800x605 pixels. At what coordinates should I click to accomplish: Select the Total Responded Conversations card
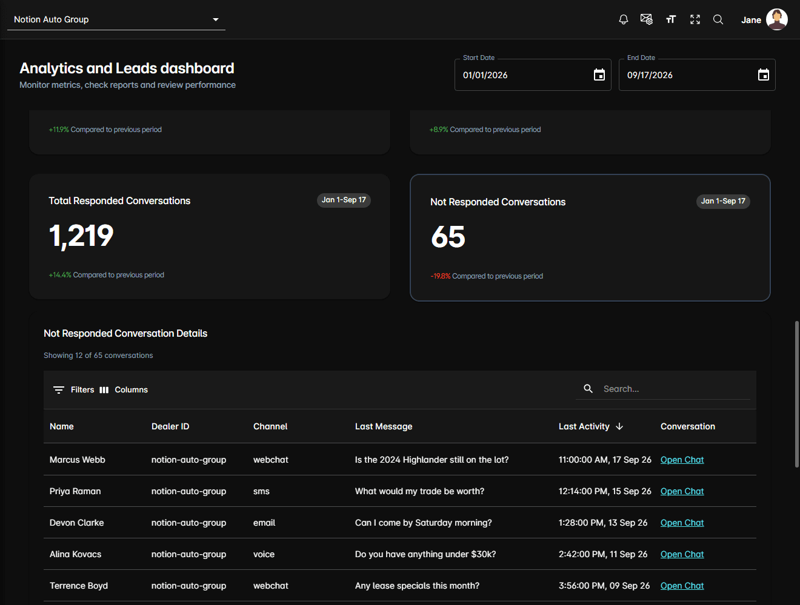[x=210, y=237]
